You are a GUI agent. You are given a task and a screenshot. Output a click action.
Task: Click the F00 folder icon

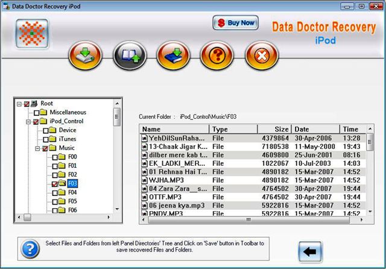(x=62, y=157)
